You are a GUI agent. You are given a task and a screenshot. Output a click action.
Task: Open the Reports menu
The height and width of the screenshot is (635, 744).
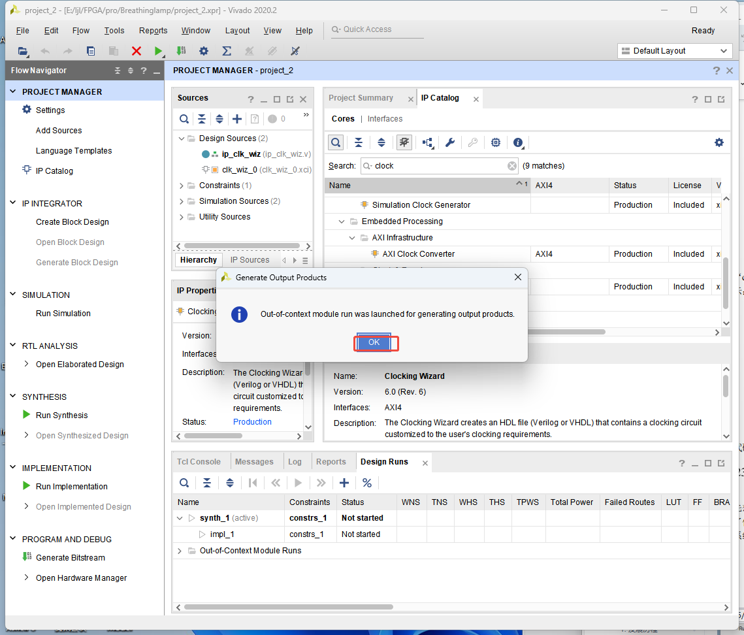tap(153, 30)
